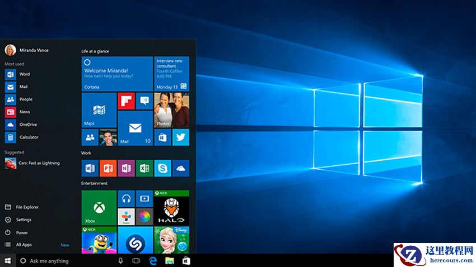This screenshot has height=267, width=476.
Task: Launch the Skype tile in the Work group
Action: click(x=162, y=168)
